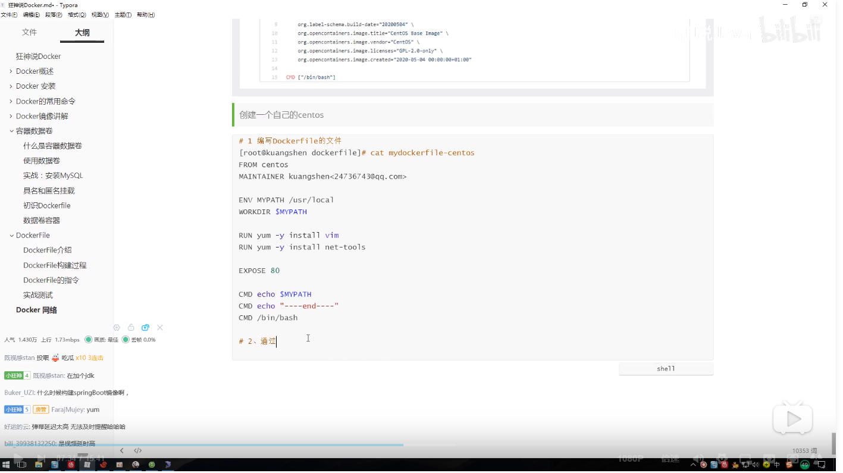Close the danmaku overlay panel
The height and width of the screenshot is (473, 843).
pos(160,328)
